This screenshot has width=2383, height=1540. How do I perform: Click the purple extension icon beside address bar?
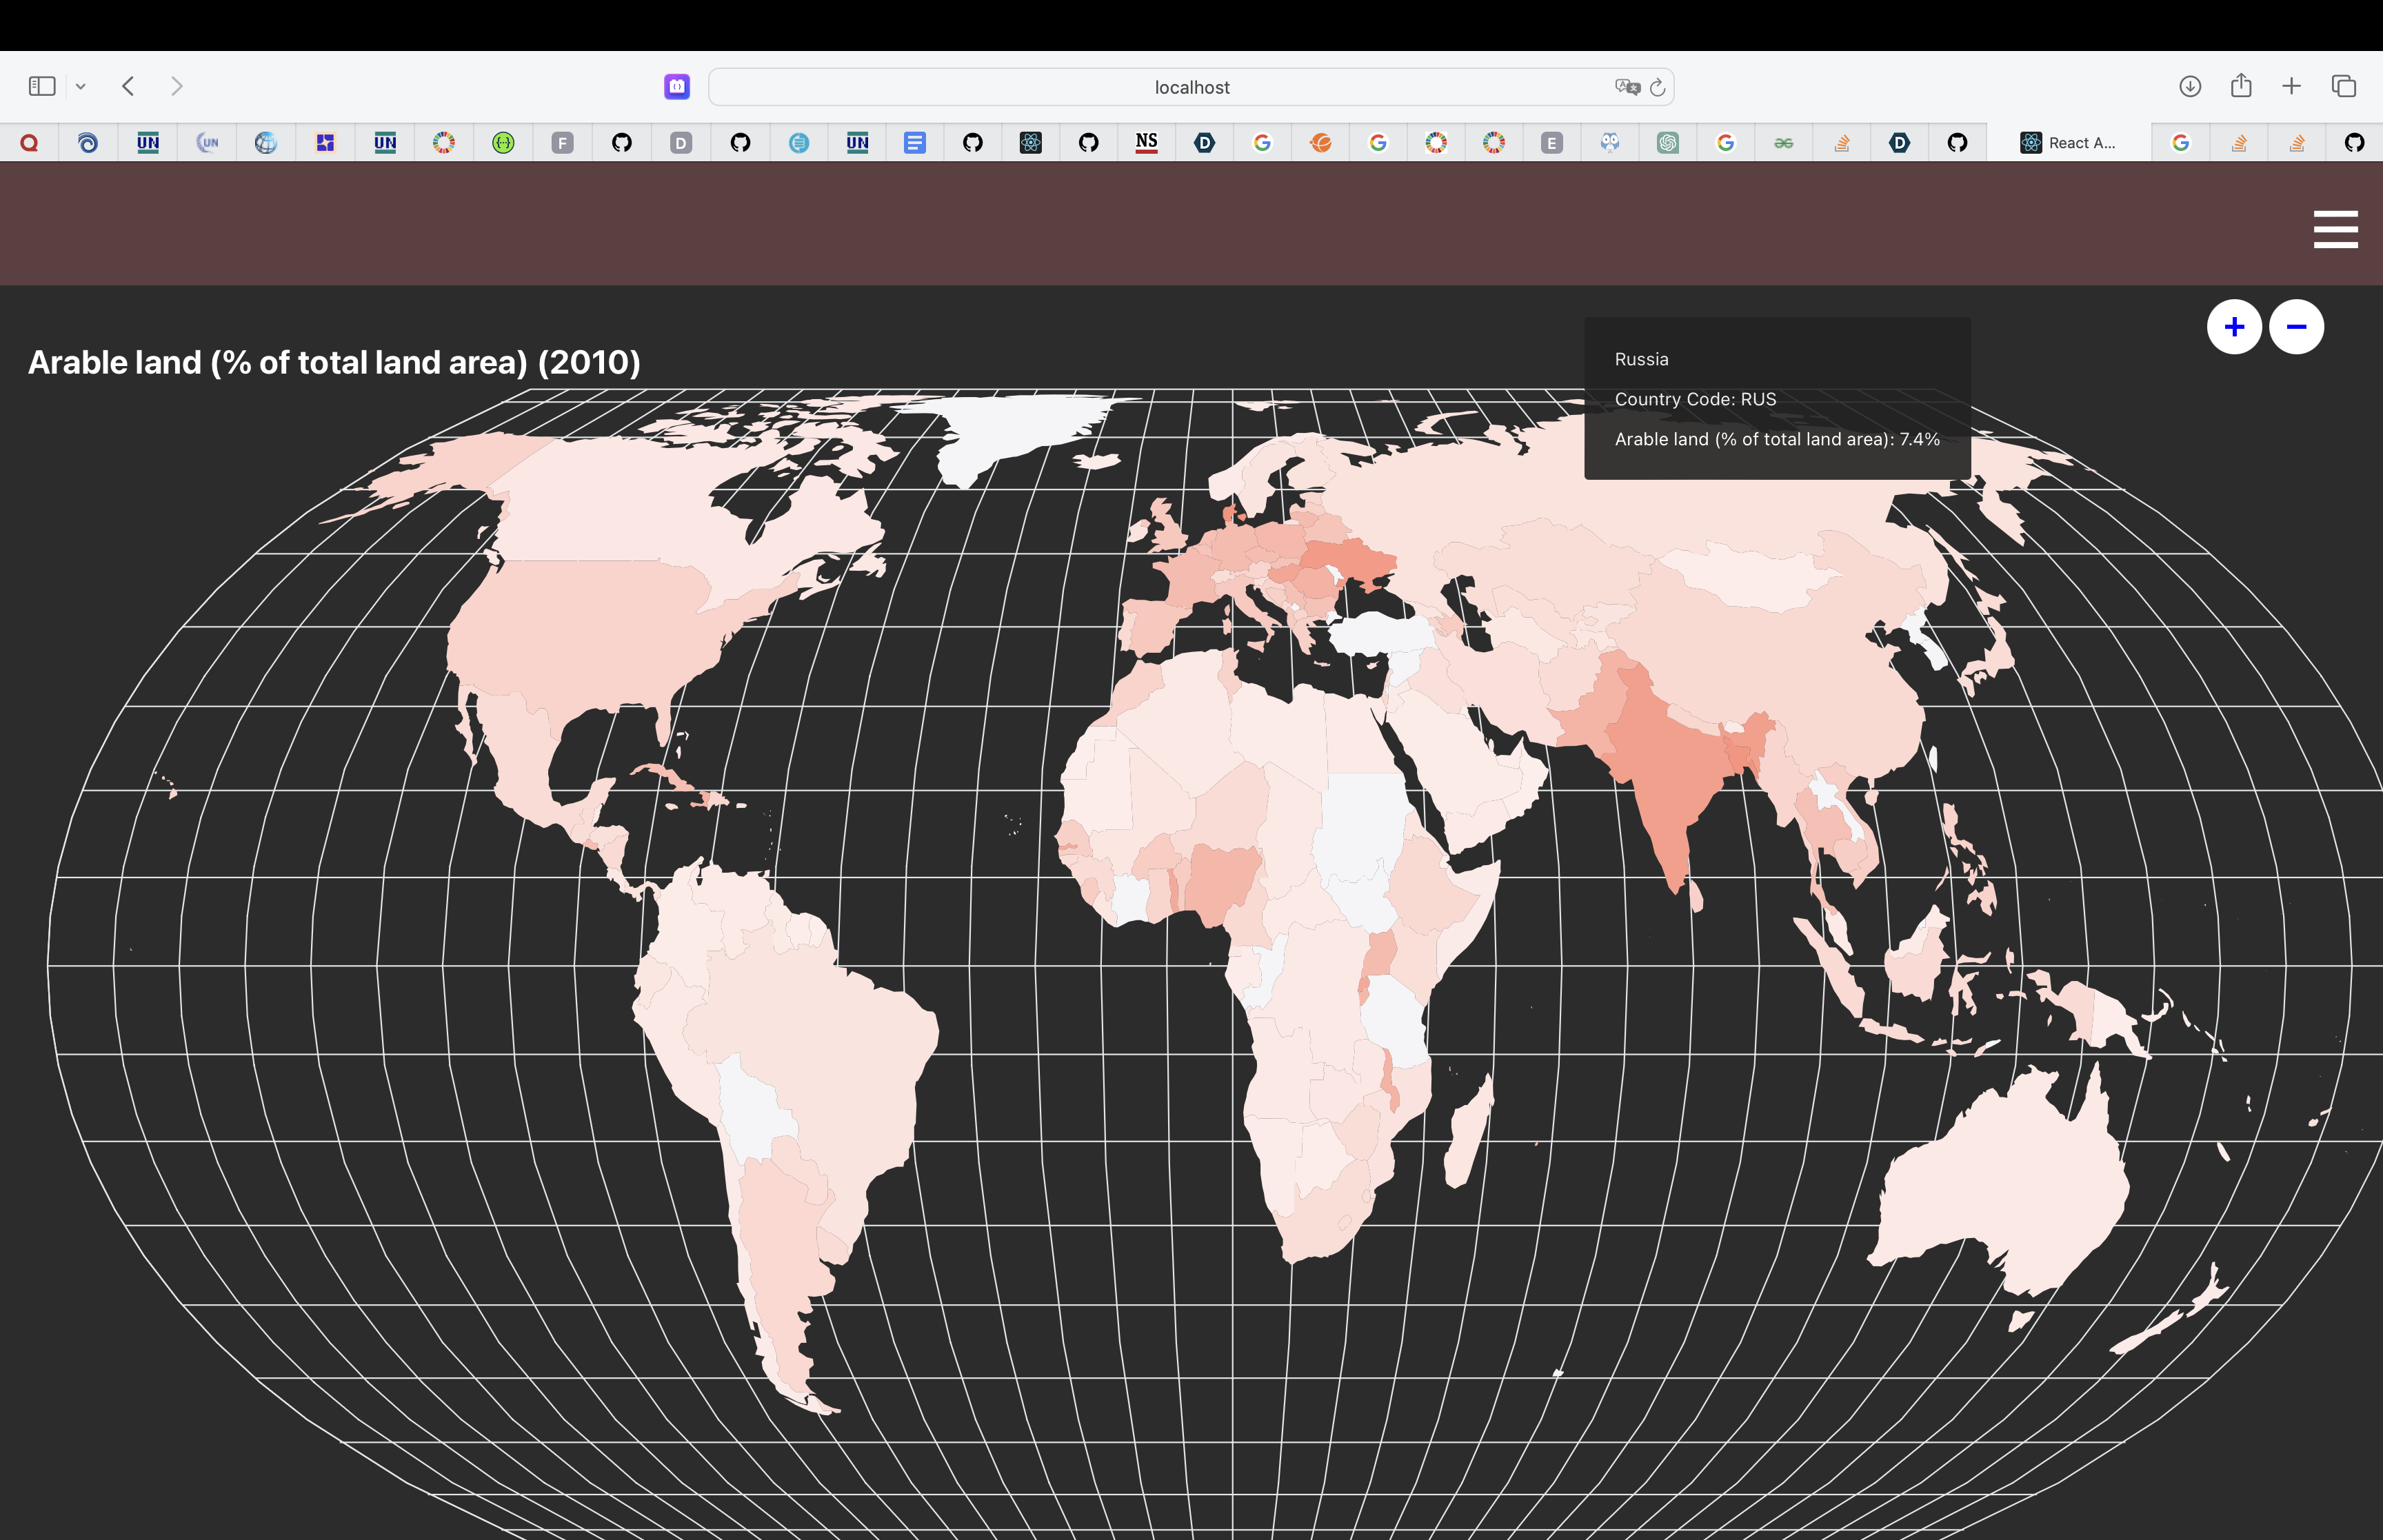(x=677, y=87)
